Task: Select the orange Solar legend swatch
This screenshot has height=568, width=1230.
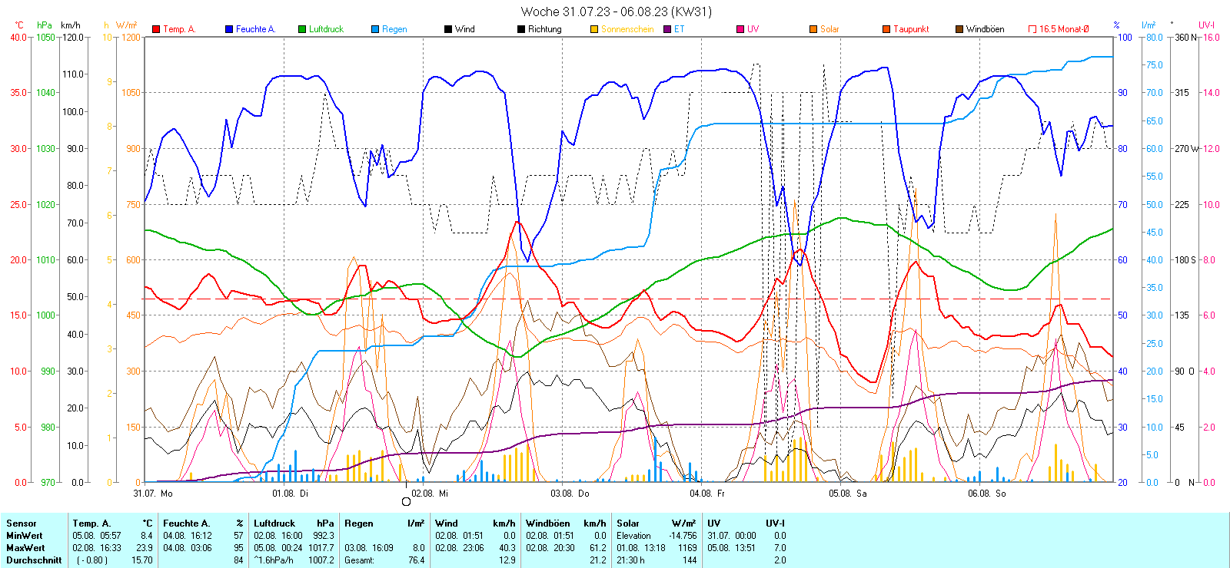Action: tap(813, 29)
